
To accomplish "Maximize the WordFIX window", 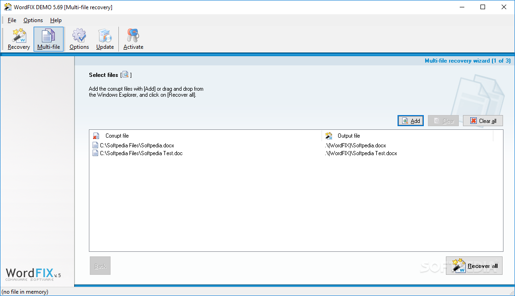I will (x=483, y=7).
